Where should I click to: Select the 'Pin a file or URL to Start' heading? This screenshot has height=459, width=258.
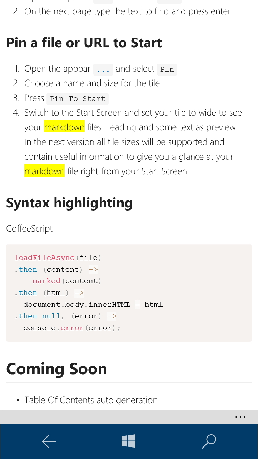(84, 43)
